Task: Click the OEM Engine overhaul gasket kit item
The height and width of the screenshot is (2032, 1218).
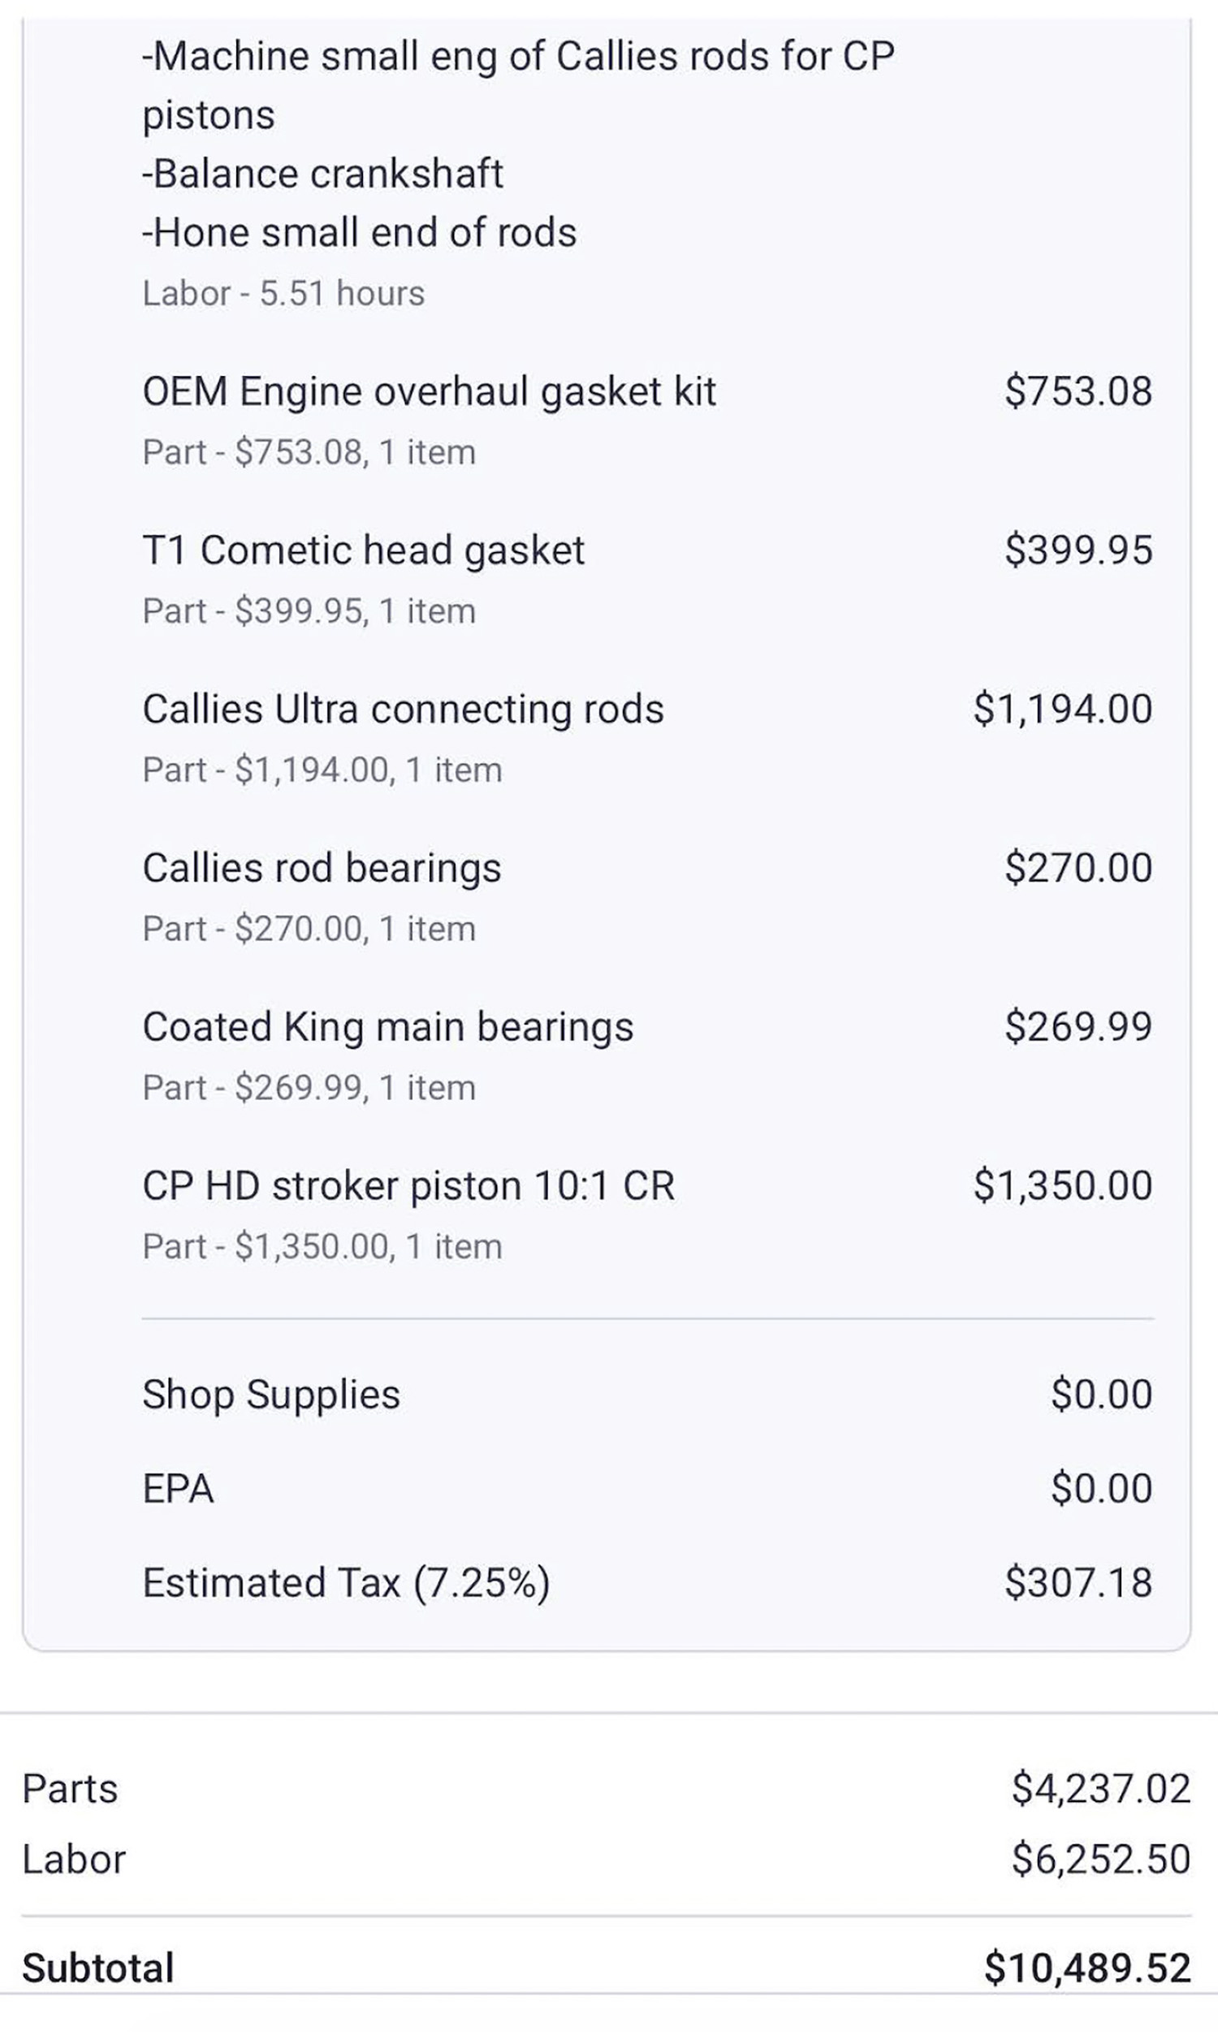Action: coord(430,391)
